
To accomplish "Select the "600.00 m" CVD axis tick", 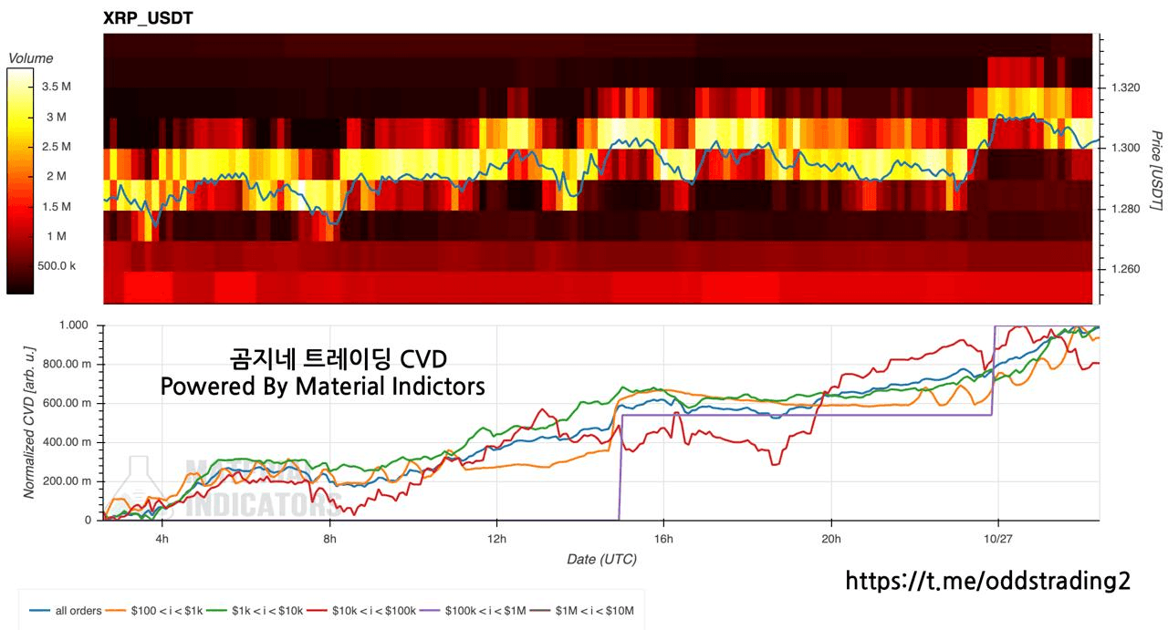I will click(68, 404).
